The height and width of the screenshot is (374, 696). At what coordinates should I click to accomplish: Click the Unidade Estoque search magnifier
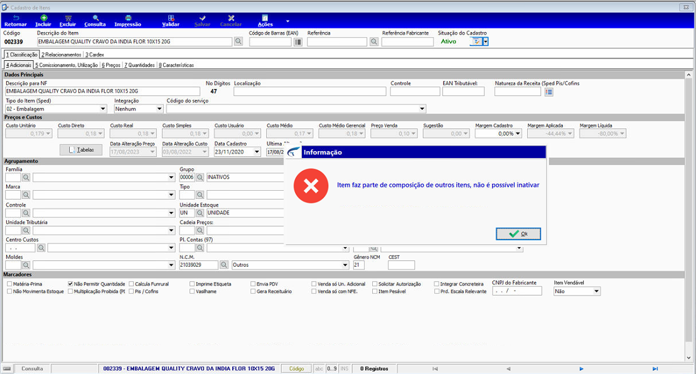click(x=200, y=213)
